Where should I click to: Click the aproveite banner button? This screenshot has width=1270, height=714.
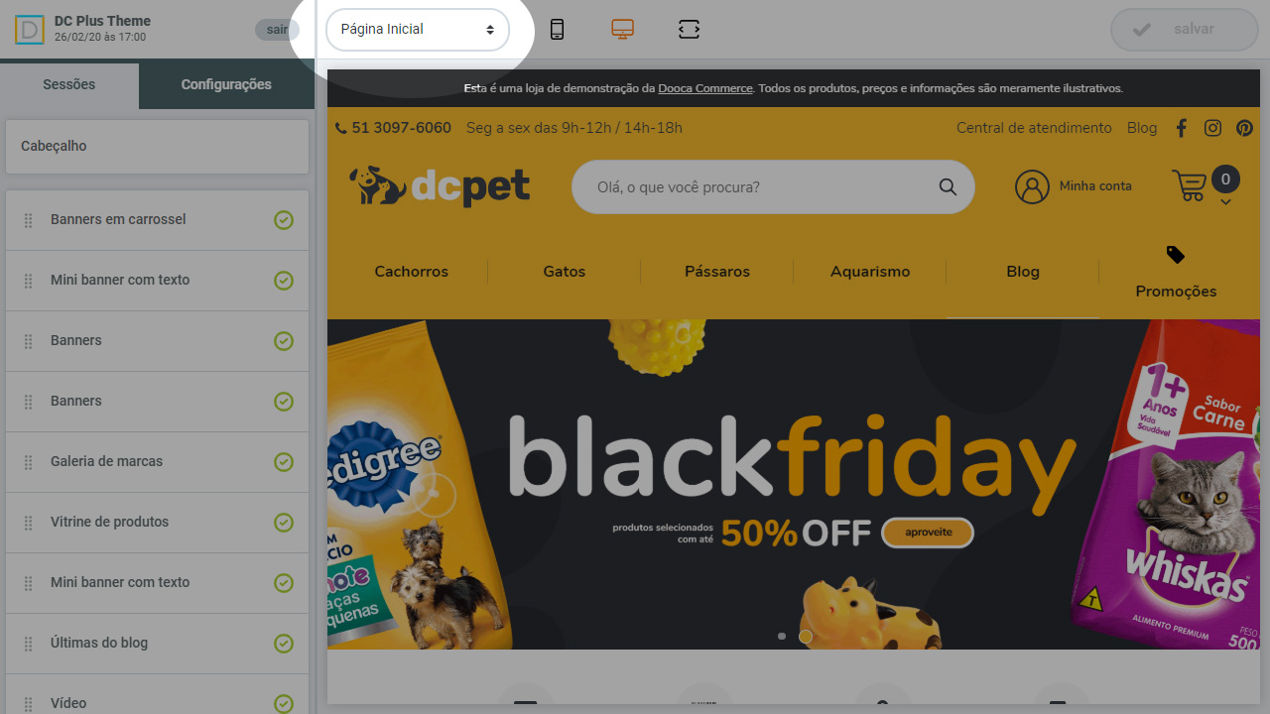click(928, 533)
